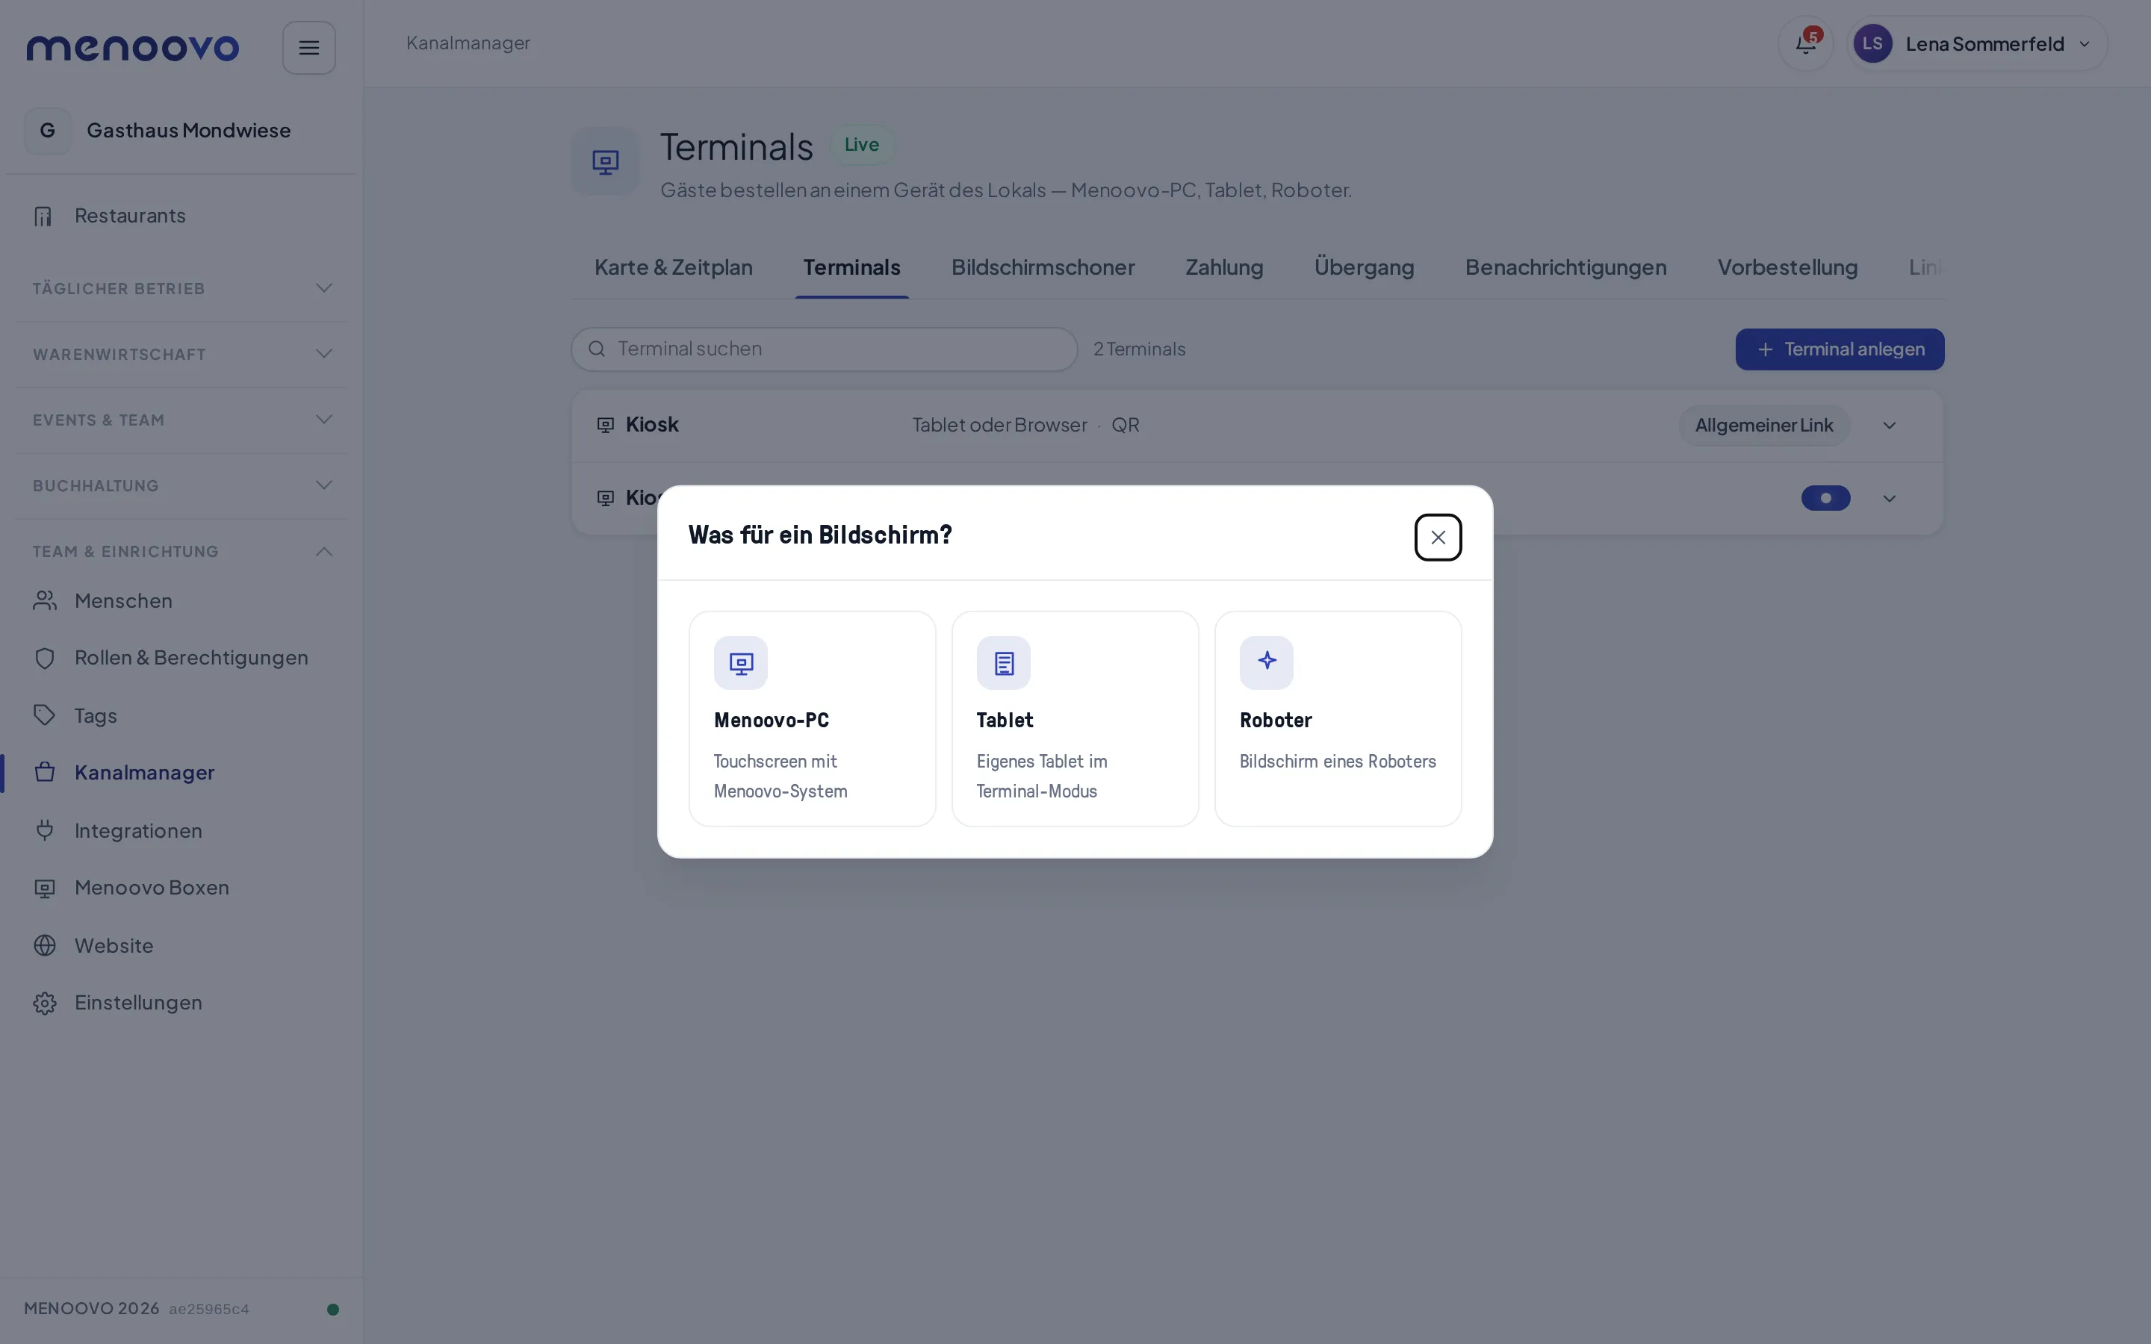The height and width of the screenshot is (1344, 2151).
Task: Switch to the Bildschirmschoner tab
Action: click(1043, 267)
